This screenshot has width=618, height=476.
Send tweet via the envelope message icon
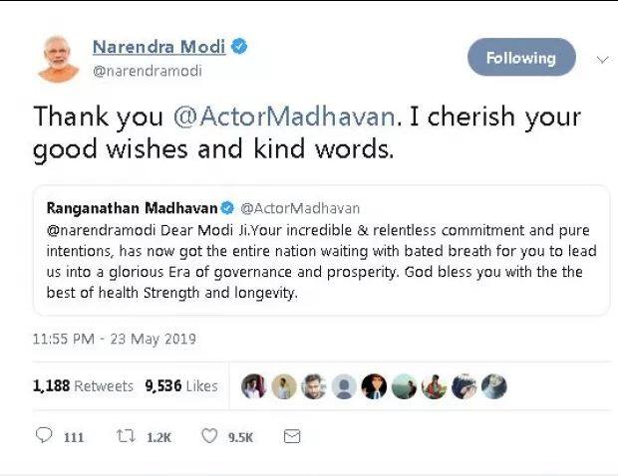coord(291,436)
